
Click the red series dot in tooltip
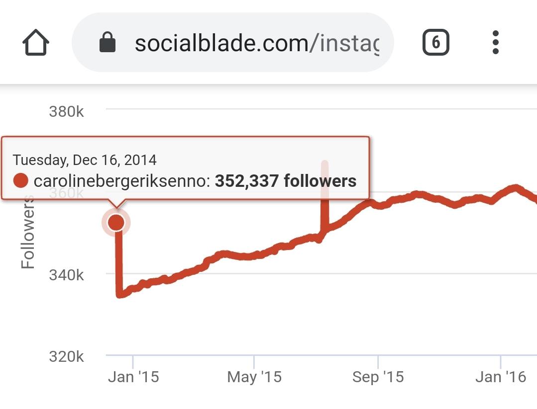click(x=20, y=180)
